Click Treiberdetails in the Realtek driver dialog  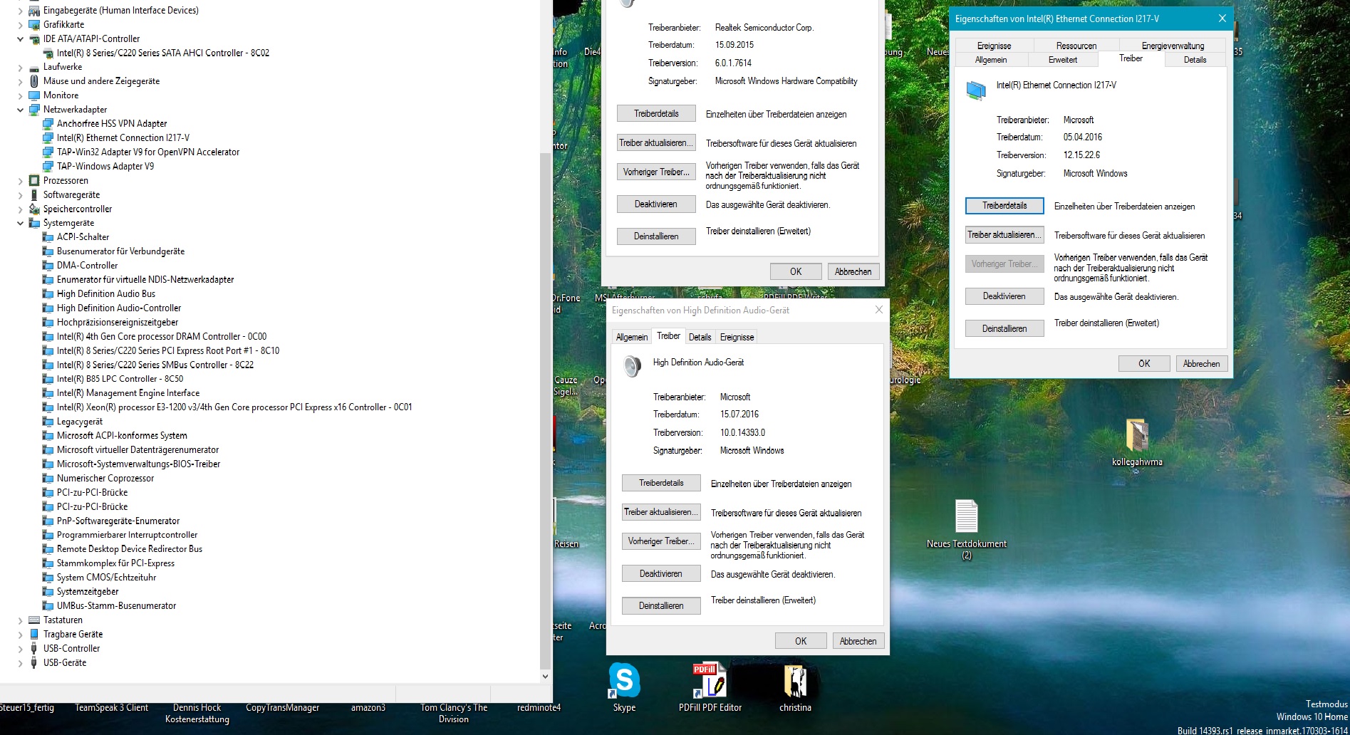click(656, 114)
